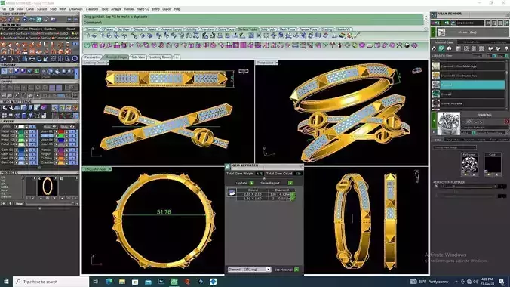Open the Material Editor tab in V-Ray
This screenshot has height=287, width=510.
point(444,42)
